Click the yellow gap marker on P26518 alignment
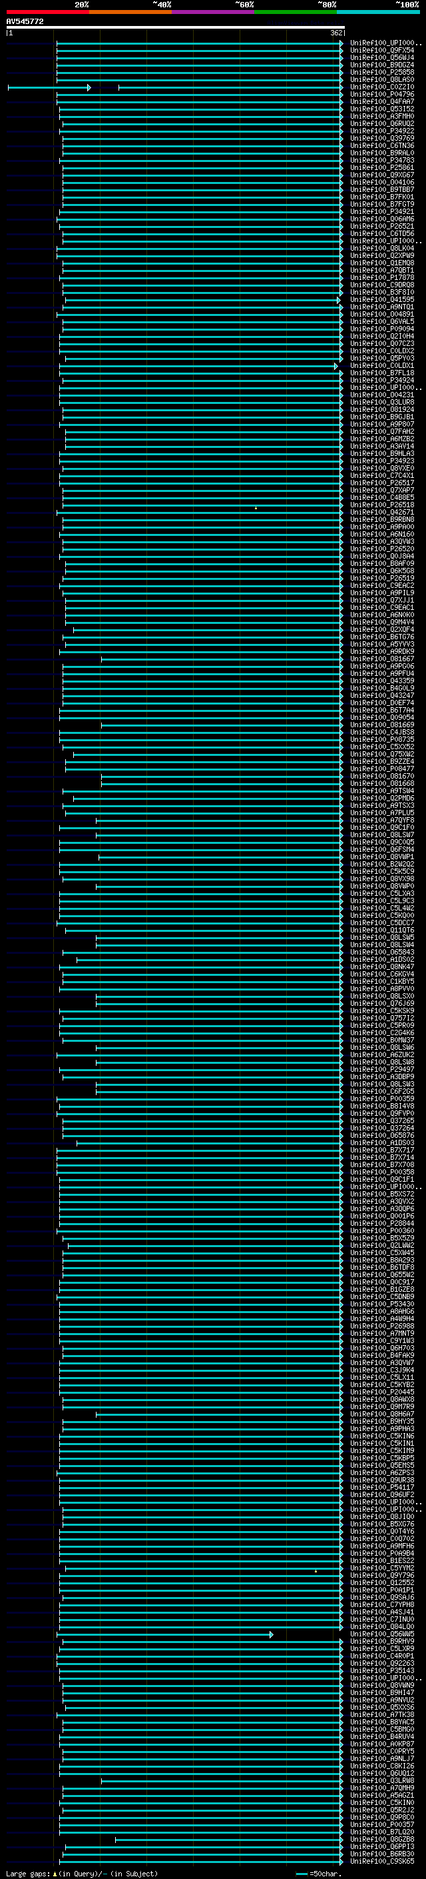Image resolution: width=426 pixels, height=1879 pixels. click(256, 508)
